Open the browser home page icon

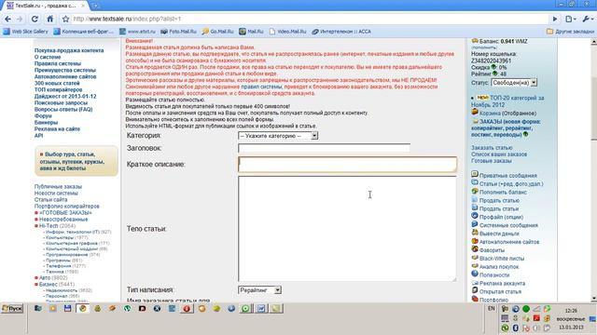point(49,19)
